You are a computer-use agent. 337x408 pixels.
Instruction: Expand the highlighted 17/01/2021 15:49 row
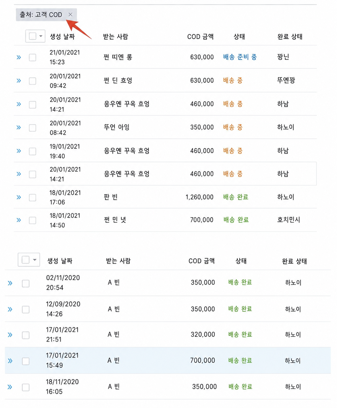click(10, 361)
